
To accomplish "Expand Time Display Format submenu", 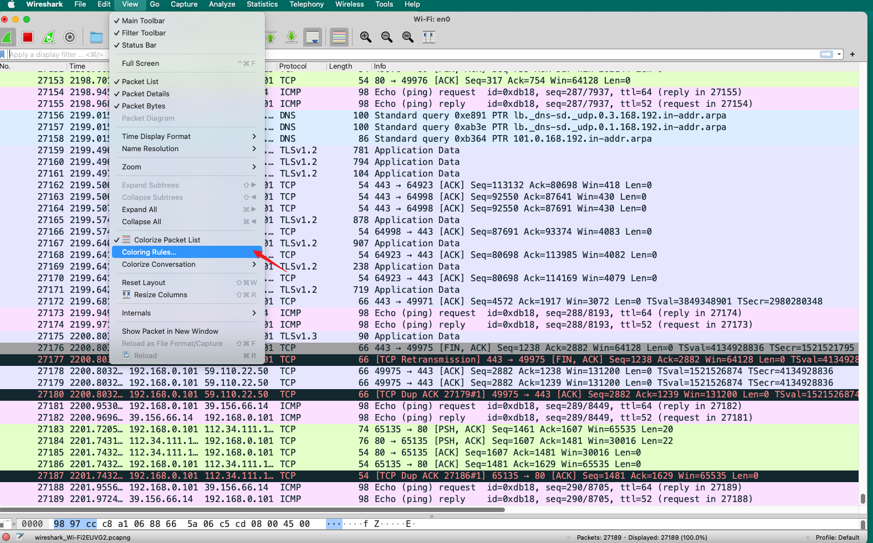I will [187, 136].
